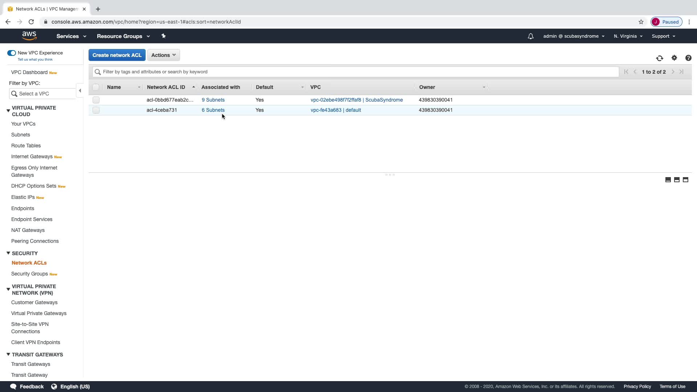Bookmark this page with the star icon
The width and height of the screenshot is (697, 392).
pyautogui.click(x=641, y=22)
